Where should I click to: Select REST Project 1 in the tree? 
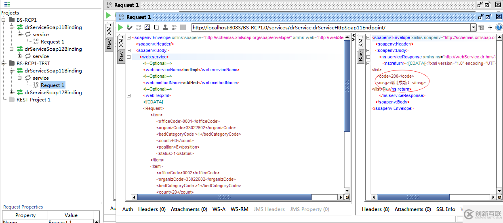(33, 99)
